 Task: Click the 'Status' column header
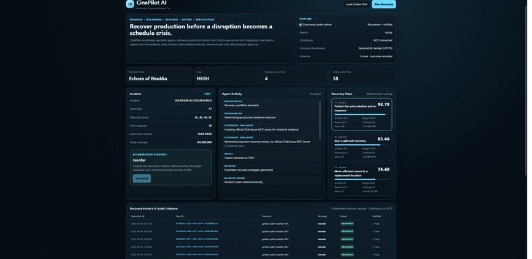pyautogui.click(x=343, y=216)
